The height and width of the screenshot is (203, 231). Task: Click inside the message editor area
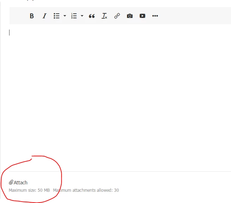click(x=120, y=97)
